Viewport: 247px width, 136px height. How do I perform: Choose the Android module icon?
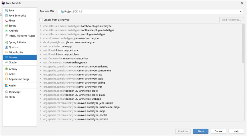6,31
